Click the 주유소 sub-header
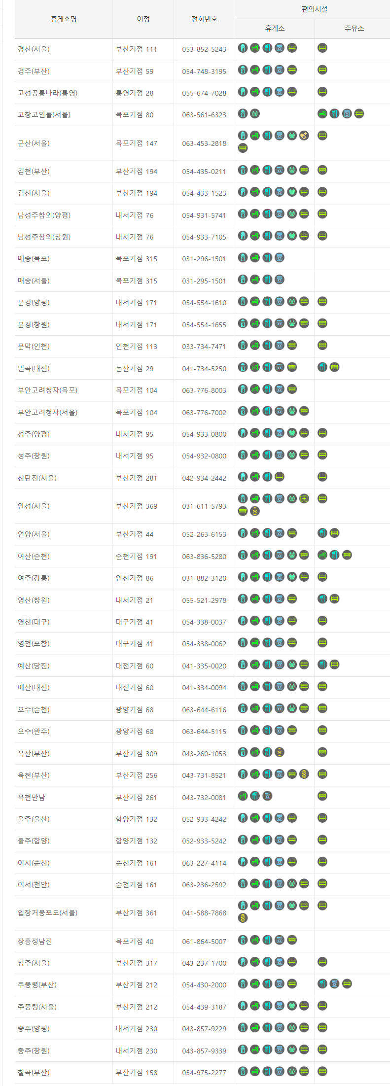Image resolution: width=390 pixels, height=1086 pixels. tap(354, 29)
